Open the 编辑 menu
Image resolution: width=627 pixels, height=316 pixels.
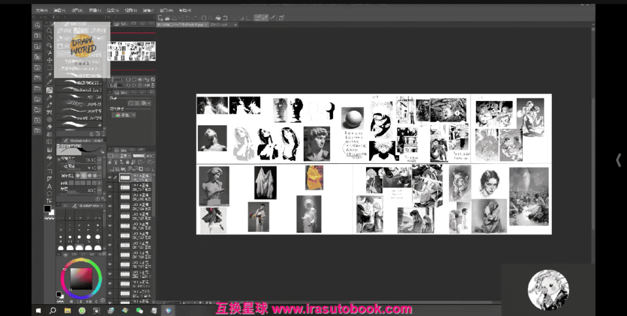pyautogui.click(x=59, y=10)
